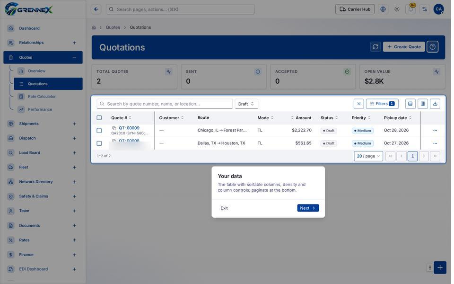Open Overview under Quotes
The image size is (454, 284).
coord(48,71)
